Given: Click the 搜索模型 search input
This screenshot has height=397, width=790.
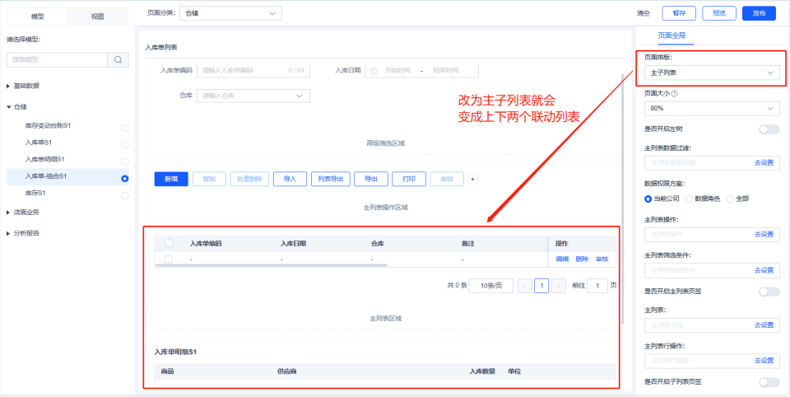Looking at the screenshot, I should point(57,59).
